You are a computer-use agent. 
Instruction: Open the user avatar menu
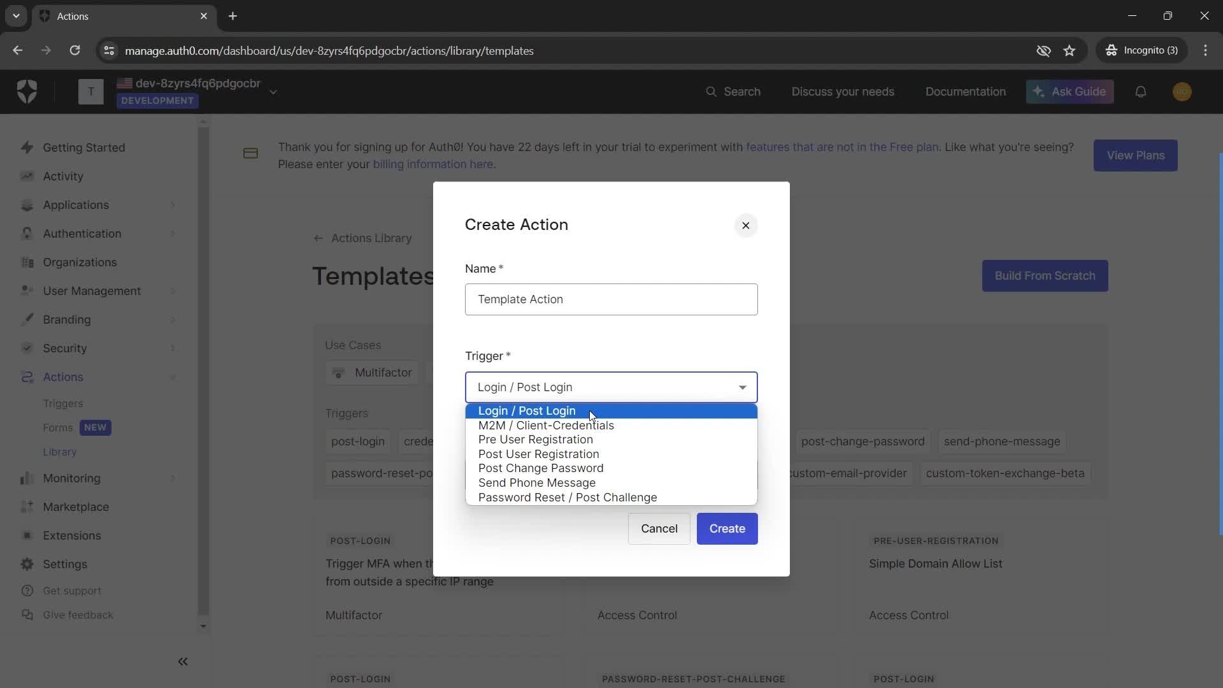(x=1182, y=92)
